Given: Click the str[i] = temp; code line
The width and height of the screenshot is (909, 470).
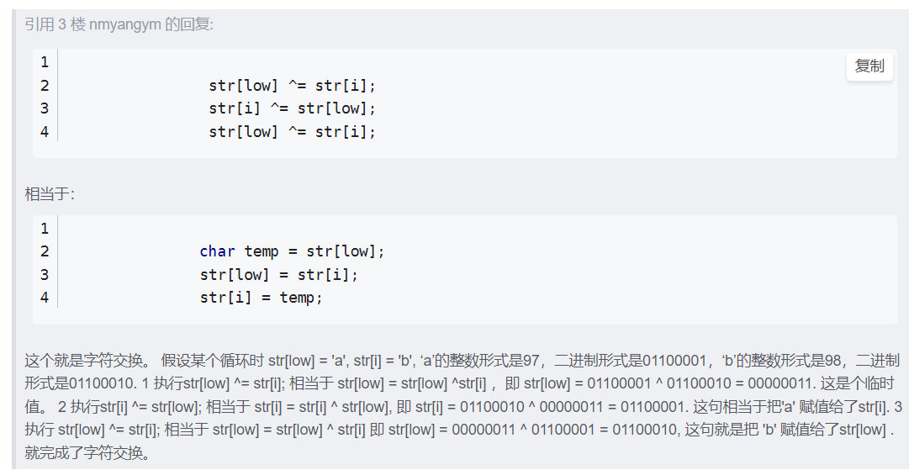Looking at the screenshot, I should (x=262, y=298).
